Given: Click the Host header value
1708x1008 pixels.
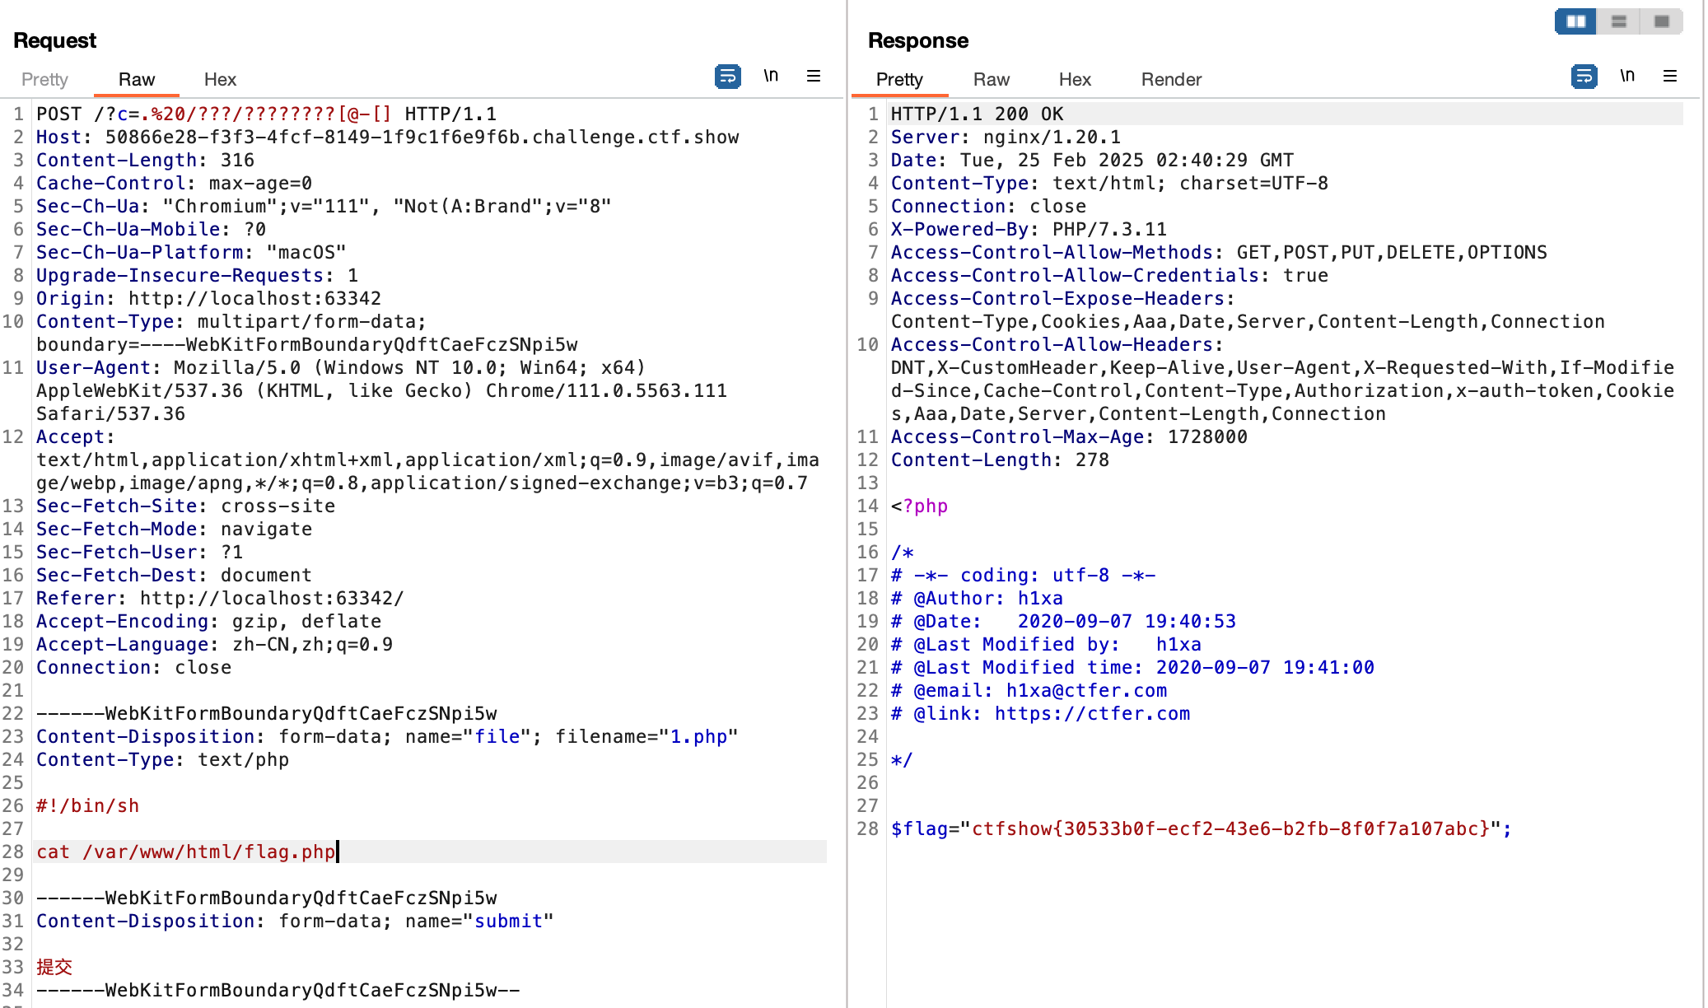Looking at the screenshot, I should tap(422, 137).
